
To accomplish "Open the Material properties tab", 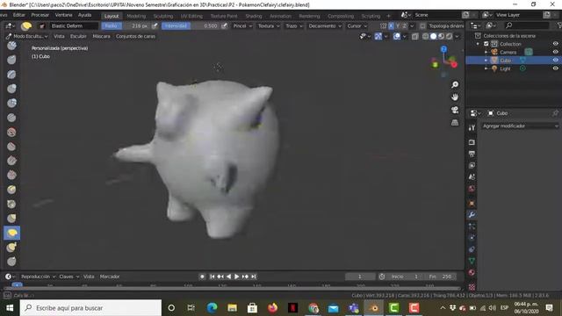I will pos(472,273).
